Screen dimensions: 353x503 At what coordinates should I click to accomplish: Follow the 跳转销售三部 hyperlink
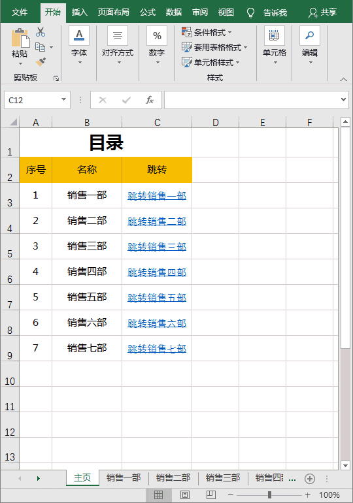click(157, 247)
